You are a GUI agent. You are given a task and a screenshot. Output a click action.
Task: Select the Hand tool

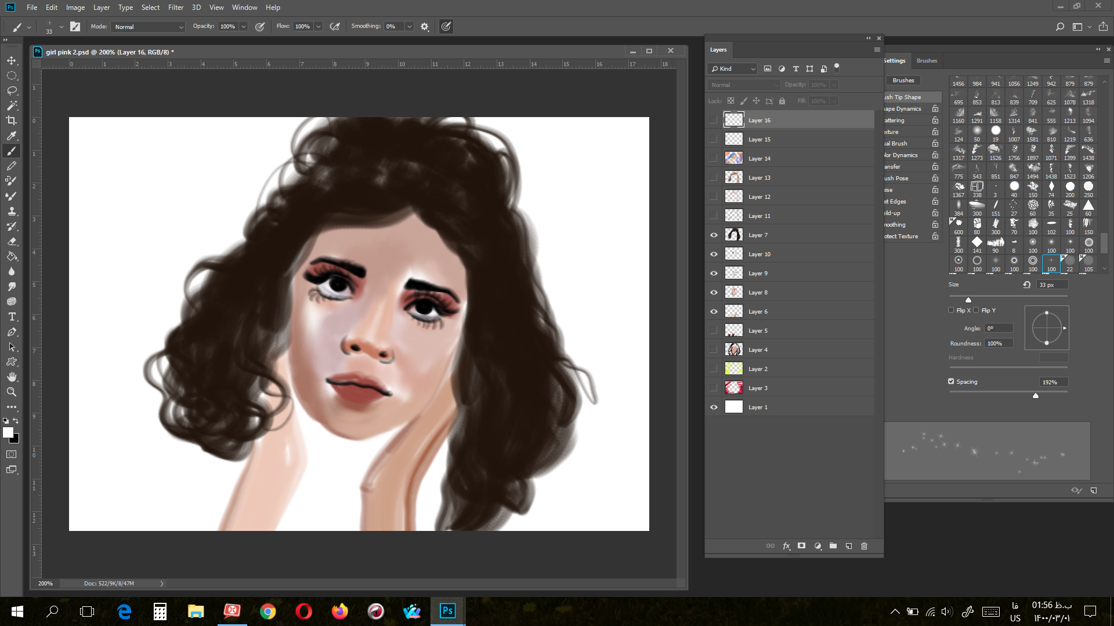[12, 377]
